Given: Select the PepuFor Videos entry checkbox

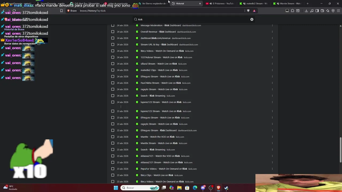Looking at the screenshot, I should click(112, 169).
